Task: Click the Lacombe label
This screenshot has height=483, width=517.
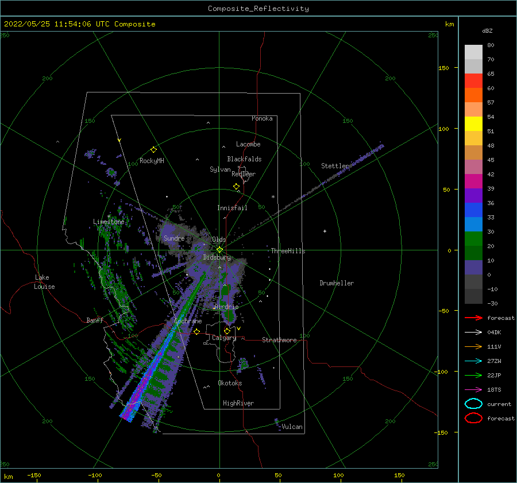Action: (248, 144)
